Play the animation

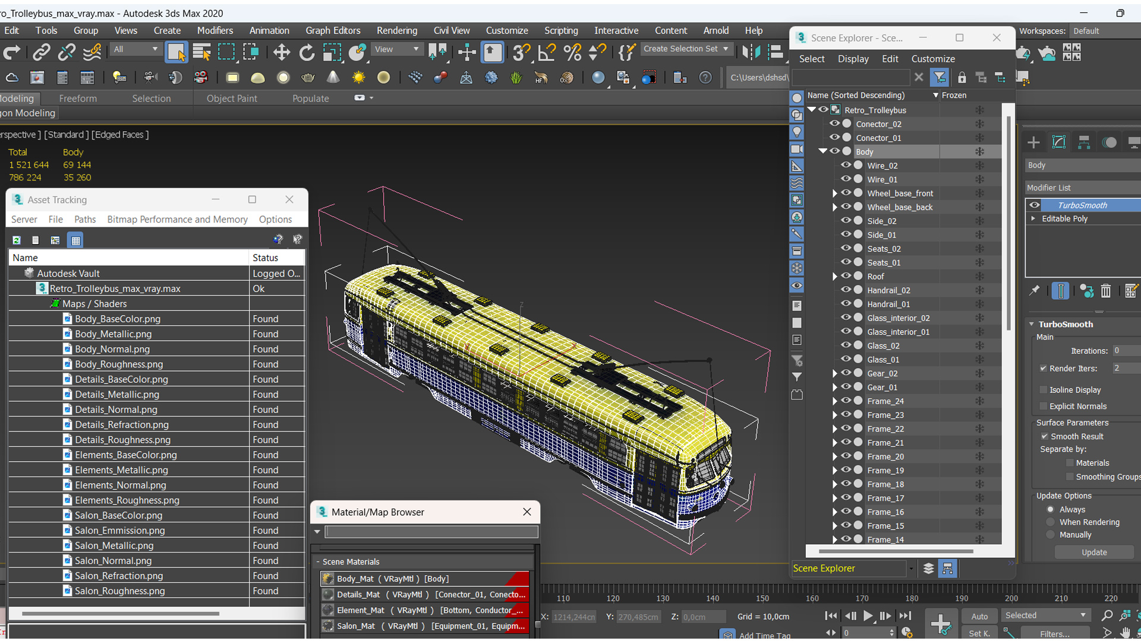(x=868, y=616)
